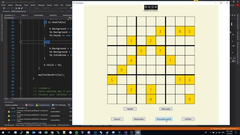The width and height of the screenshot is (240, 135).
Task: Click the active Jeu Sudoku app taskbar icon
Action: point(138,132)
